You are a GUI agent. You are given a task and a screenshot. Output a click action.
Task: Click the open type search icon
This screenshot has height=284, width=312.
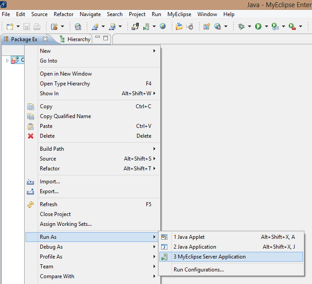(x=112, y=26)
